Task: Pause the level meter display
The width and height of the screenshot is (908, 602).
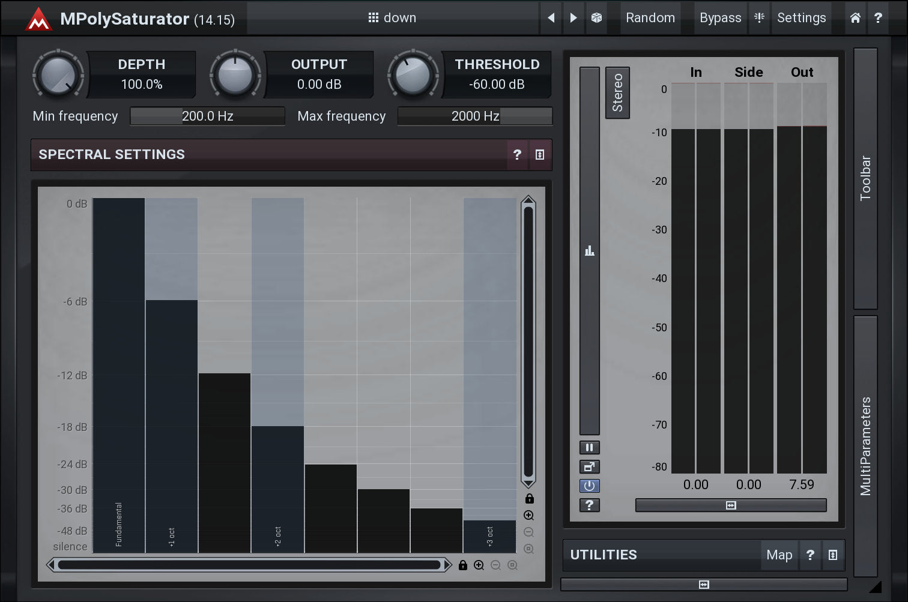Action: [x=589, y=448]
